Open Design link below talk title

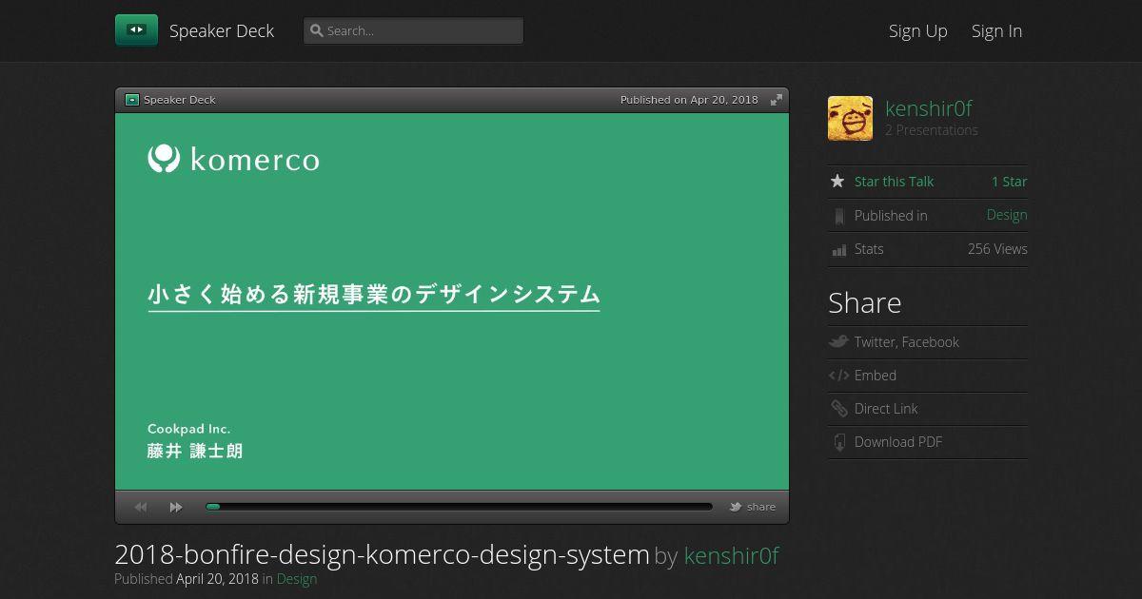coord(297,579)
